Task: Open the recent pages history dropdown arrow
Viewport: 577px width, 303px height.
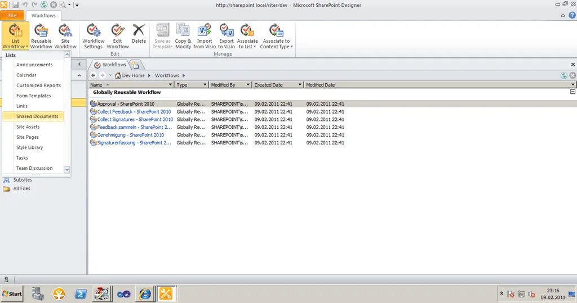Action: coord(110,75)
